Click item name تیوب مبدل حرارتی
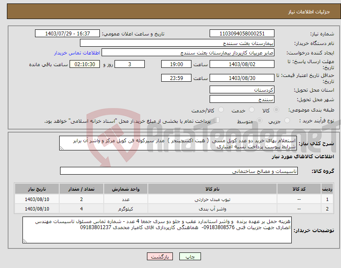Viewport: 341px width, 268px height. [x=213, y=199]
